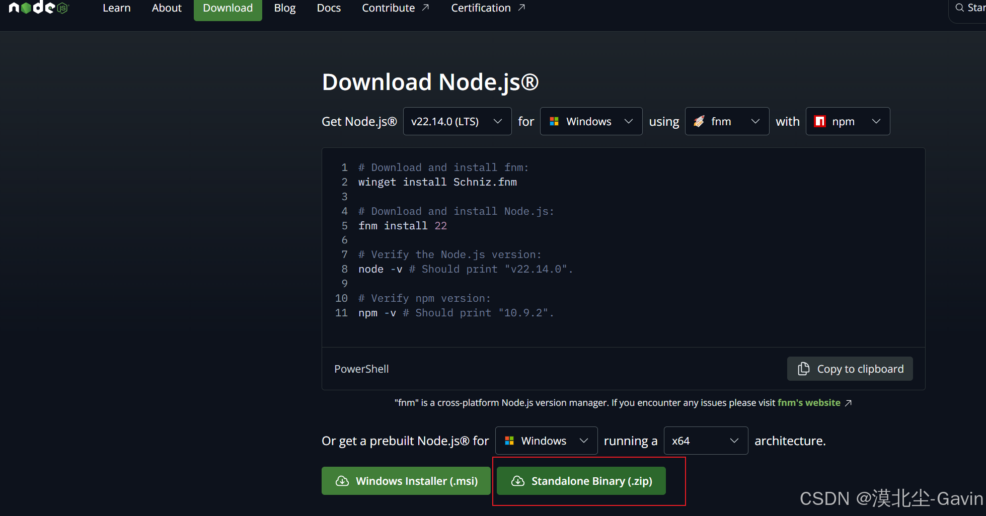Select the Docs menu item
The height and width of the screenshot is (516, 986).
pyautogui.click(x=328, y=8)
